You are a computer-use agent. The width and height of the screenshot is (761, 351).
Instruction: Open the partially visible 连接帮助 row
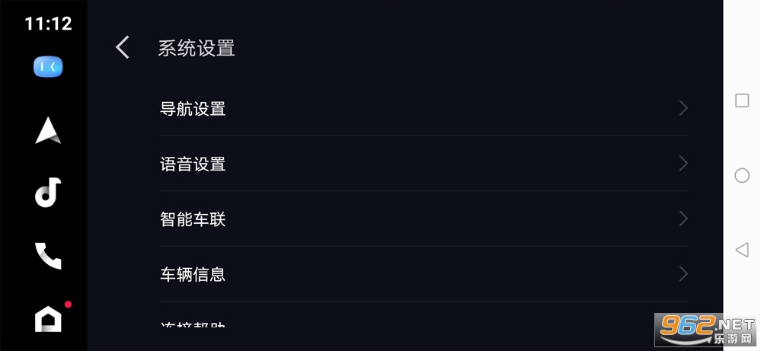tap(193, 324)
